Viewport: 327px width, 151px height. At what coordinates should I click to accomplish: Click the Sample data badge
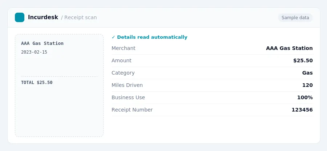[x=295, y=18]
